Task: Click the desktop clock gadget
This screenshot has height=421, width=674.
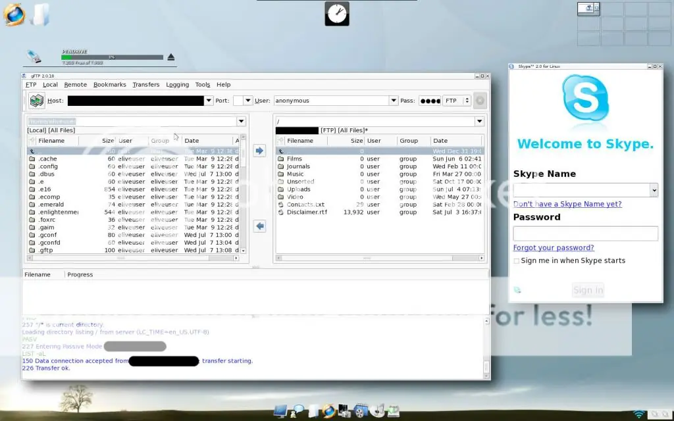Action: [x=337, y=14]
